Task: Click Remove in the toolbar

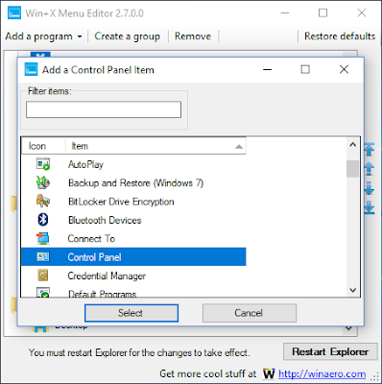Action: point(193,36)
